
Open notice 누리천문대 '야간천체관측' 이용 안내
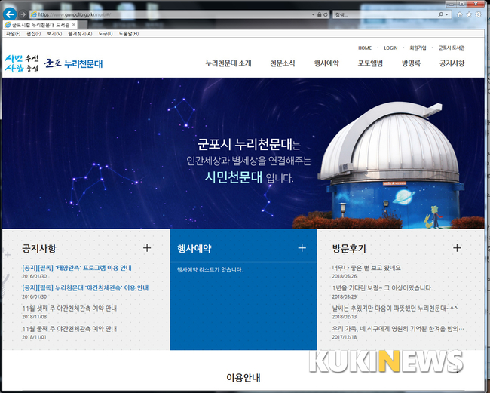85,288
